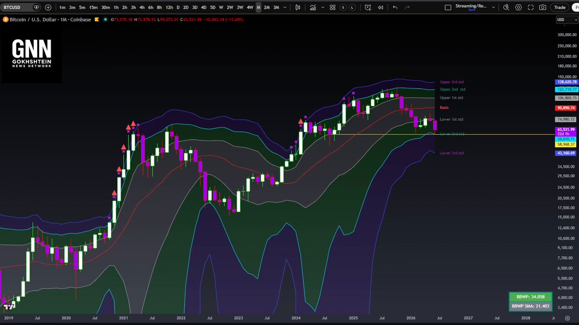Expand the timeframe list chevron
This screenshot has width=579, height=325.
(284, 7)
